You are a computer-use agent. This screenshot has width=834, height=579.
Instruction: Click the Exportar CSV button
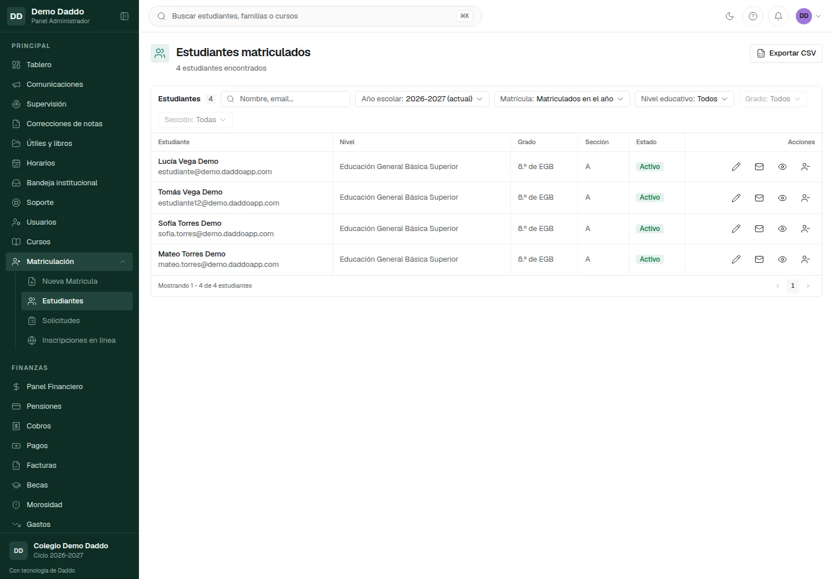(x=786, y=53)
